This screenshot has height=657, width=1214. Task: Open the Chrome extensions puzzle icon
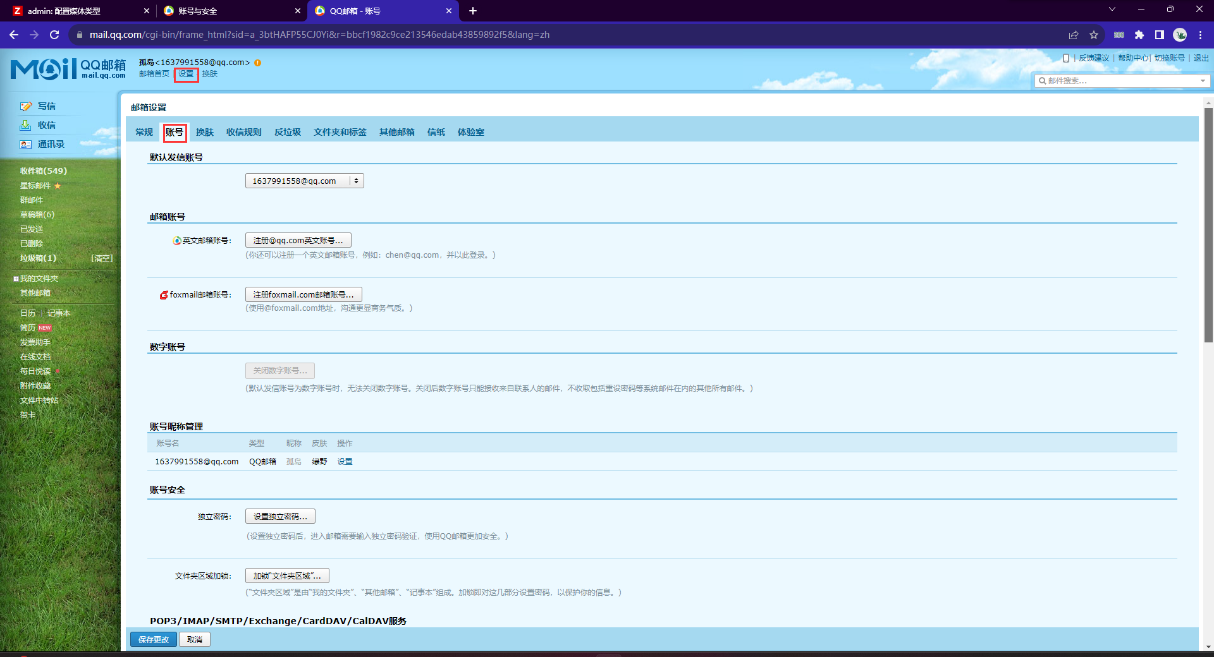1139,35
